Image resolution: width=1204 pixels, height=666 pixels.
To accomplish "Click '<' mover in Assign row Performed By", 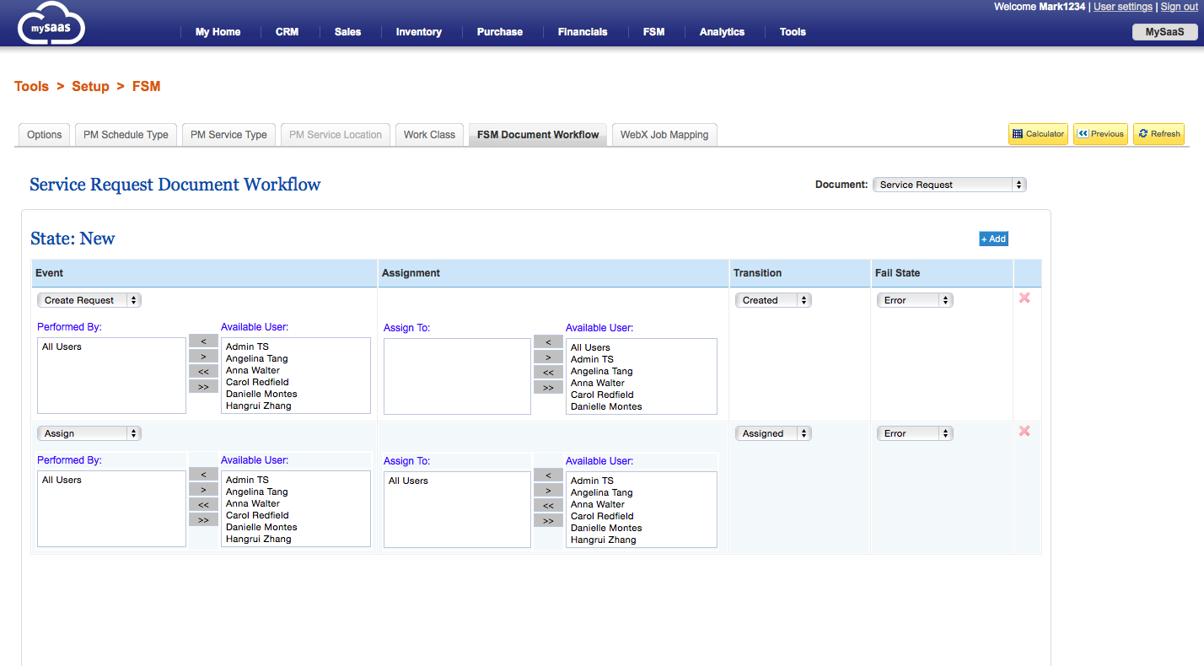I will (x=203, y=475).
